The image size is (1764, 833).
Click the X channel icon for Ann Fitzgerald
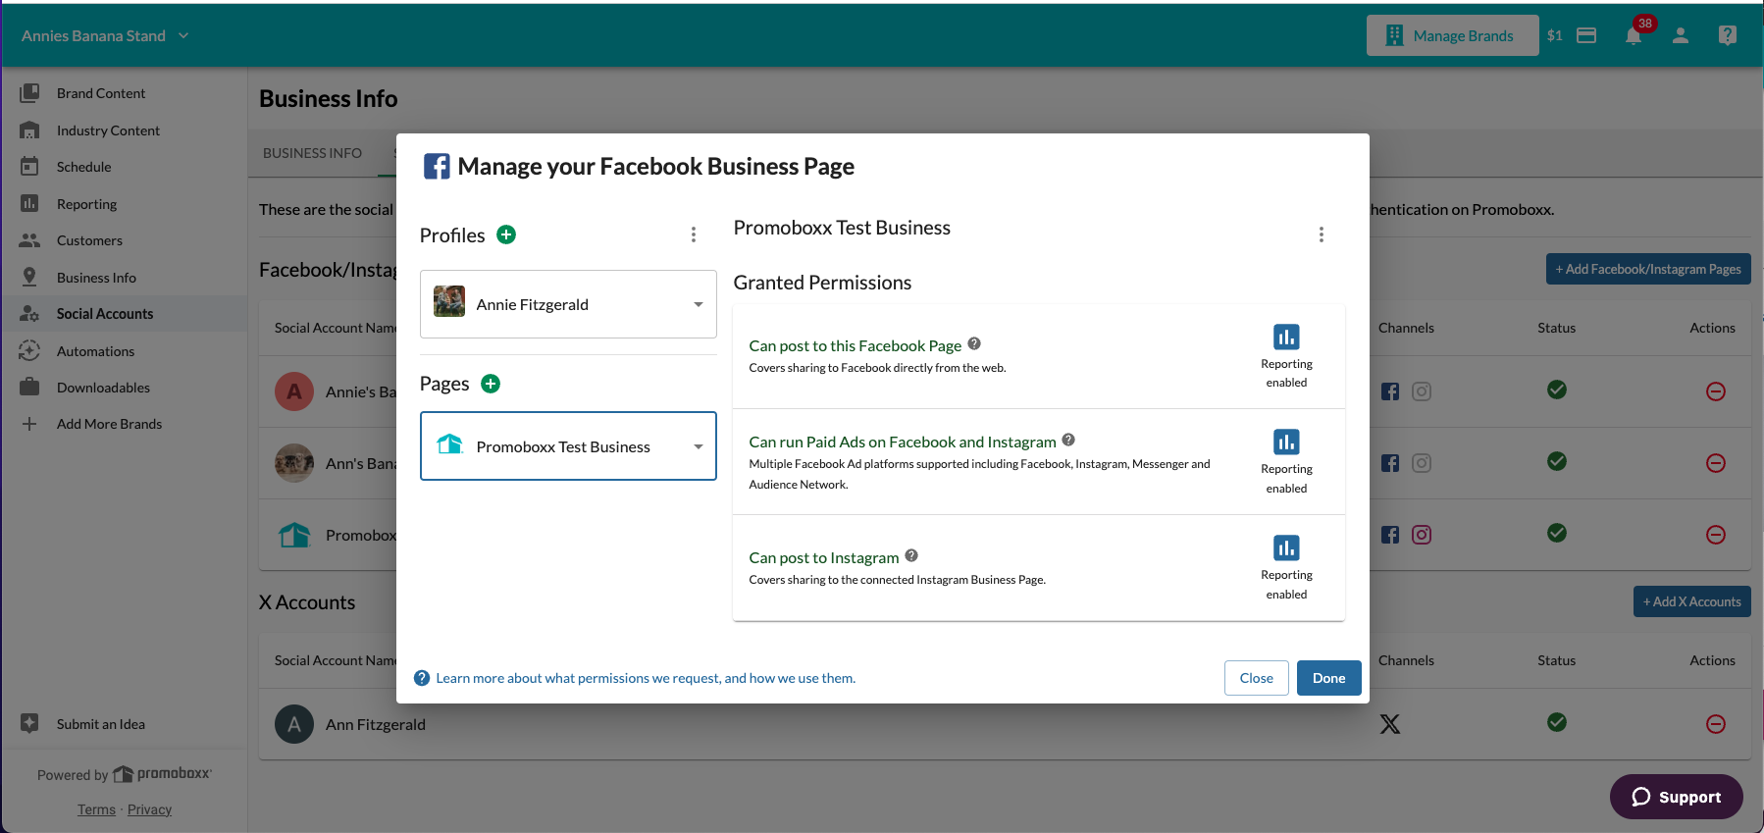click(x=1390, y=724)
